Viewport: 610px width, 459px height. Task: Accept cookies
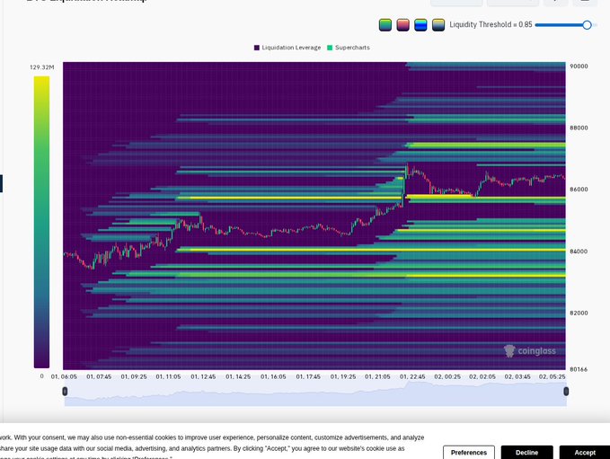pyautogui.click(x=585, y=453)
